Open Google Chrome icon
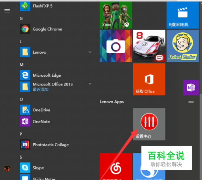202x180 pixels. point(25,29)
